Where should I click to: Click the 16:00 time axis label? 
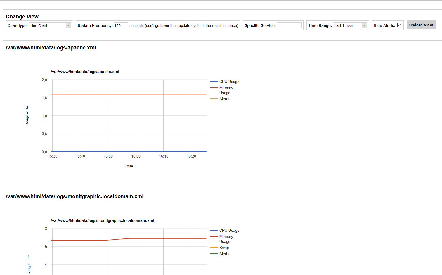point(136,156)
